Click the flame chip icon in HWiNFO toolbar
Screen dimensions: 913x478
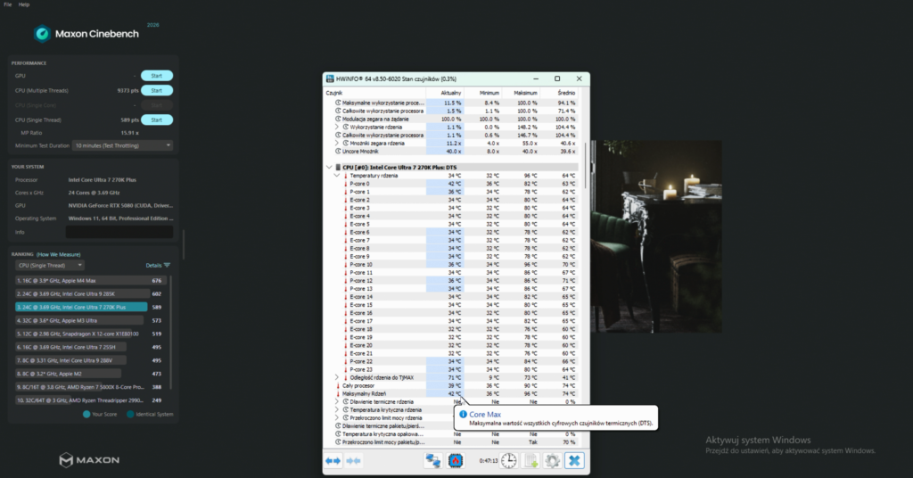pyautogui.click(x=456, y=460)
